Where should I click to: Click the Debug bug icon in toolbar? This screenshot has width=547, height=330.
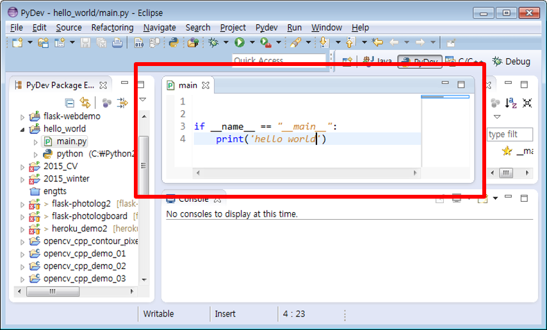point(213,43)
